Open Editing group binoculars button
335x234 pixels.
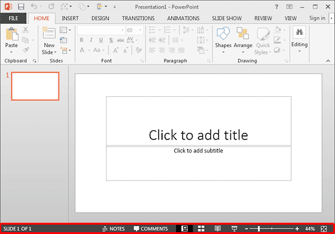tap(299, 39)
